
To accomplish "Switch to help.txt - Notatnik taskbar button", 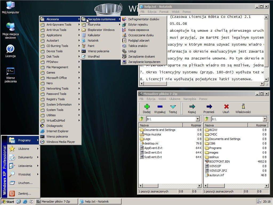I will (100, 202).
